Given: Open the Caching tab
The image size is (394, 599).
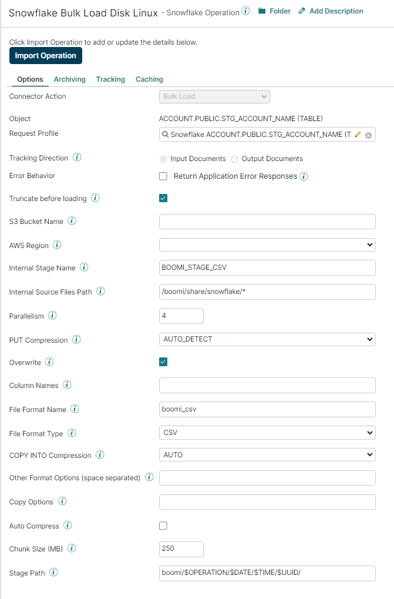Looking at the screenshot, I should point(149,79).
